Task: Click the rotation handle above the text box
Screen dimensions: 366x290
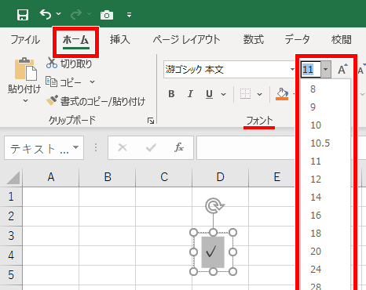Action: (214, 206)
